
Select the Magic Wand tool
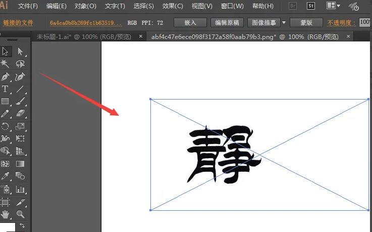(5, 63)
